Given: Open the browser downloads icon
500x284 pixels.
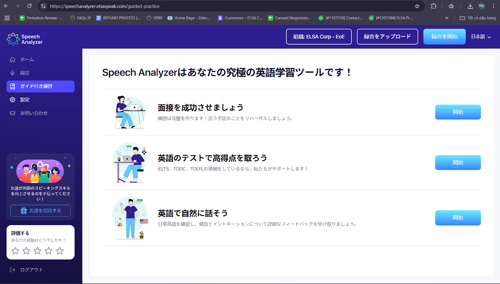Looking at the screenshot, I should (x=470, y=6).
